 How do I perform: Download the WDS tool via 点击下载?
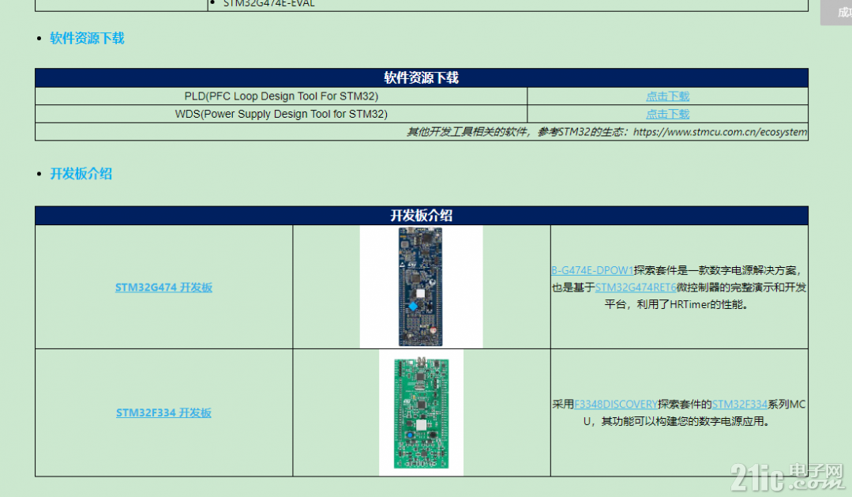667,115
